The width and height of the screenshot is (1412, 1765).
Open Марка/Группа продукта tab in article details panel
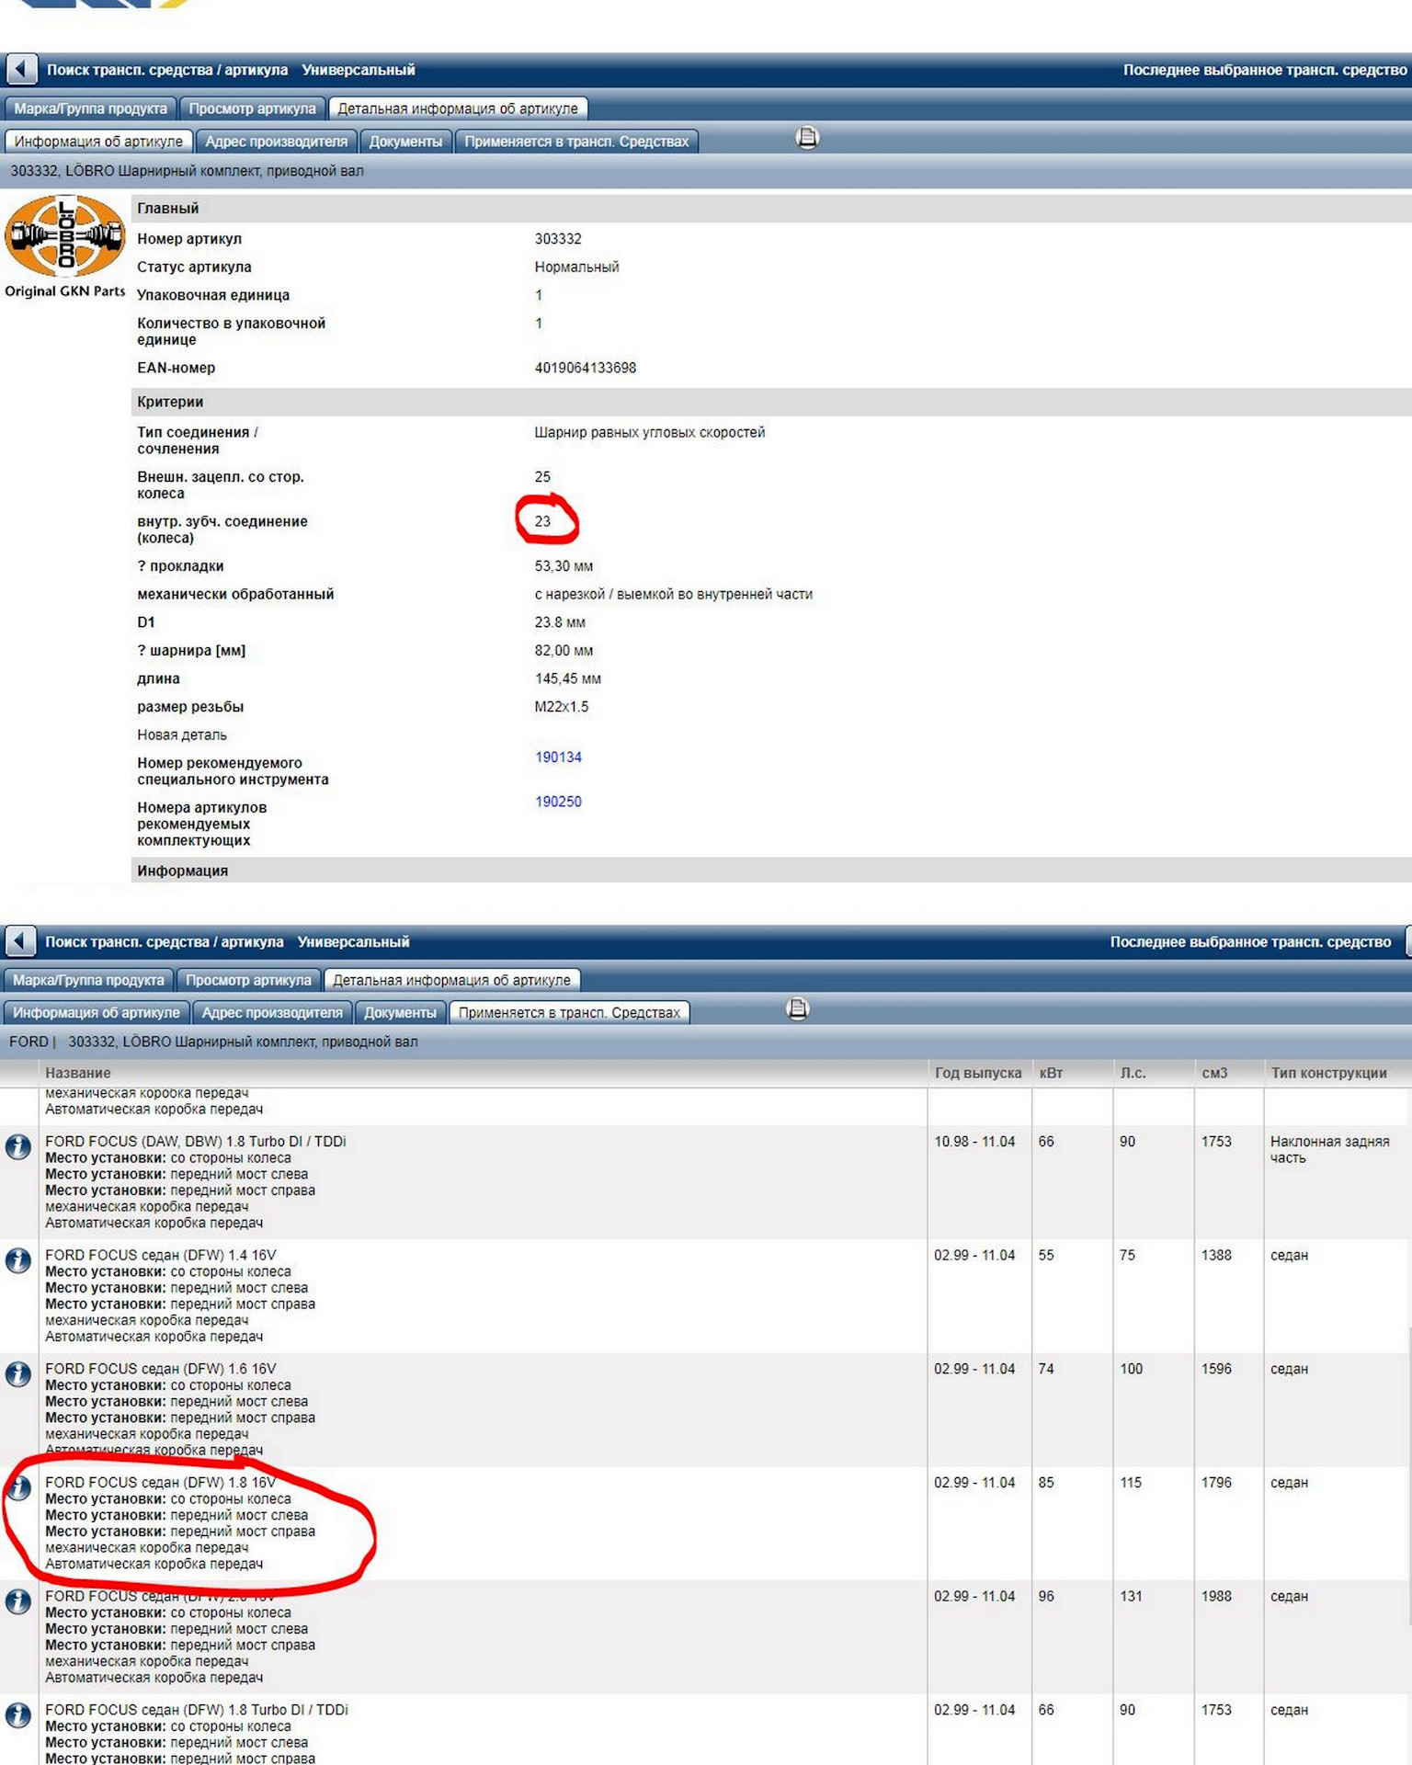coord(91,108)
